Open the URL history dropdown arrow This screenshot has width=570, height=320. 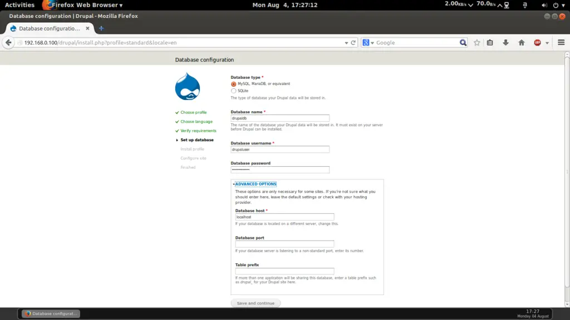coord(346,43)
